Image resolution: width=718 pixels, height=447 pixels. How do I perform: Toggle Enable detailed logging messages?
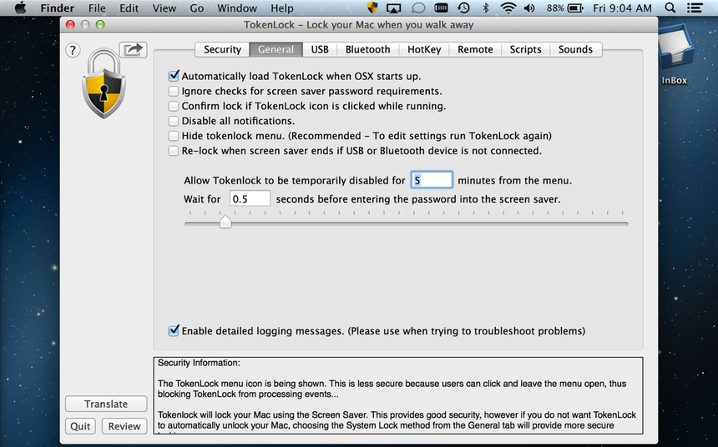pyautogui.click(x=174, y=330)
